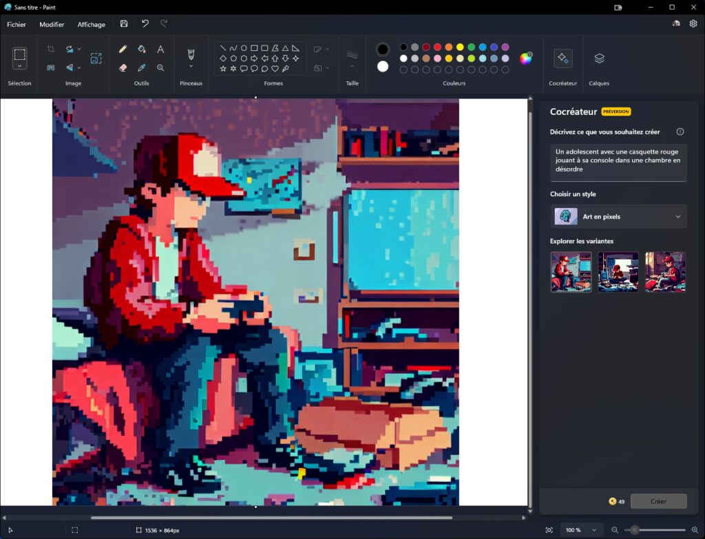This screenshot has width=705, height=539.
Task: Pick the red color swatch
Action: click(x=437, y=47)
